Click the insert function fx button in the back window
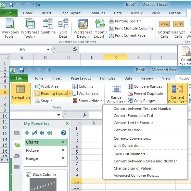 coord(75,49)
